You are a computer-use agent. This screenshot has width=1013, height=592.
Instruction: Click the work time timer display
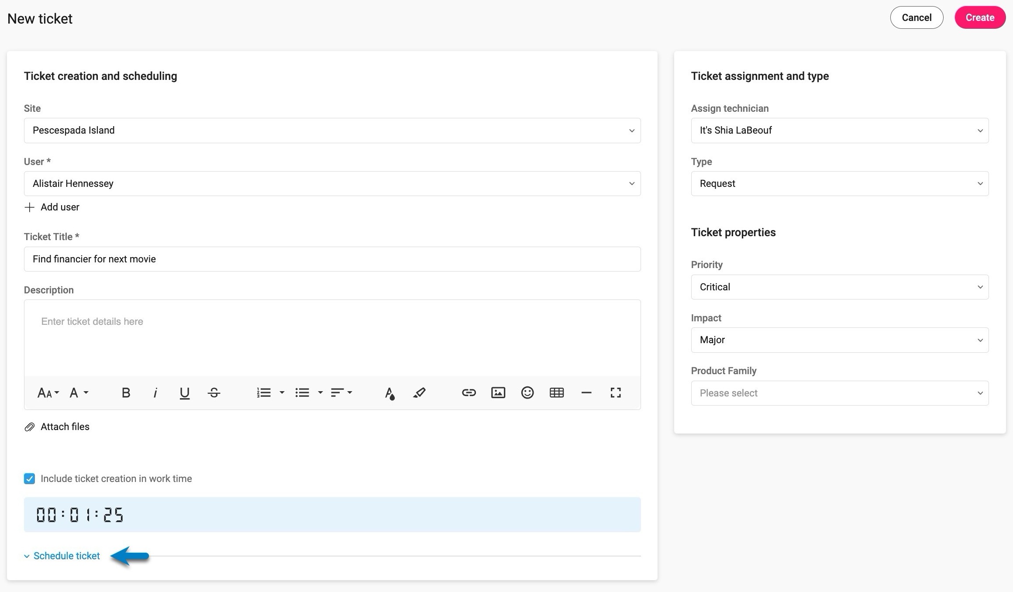[x=332, y=515]
